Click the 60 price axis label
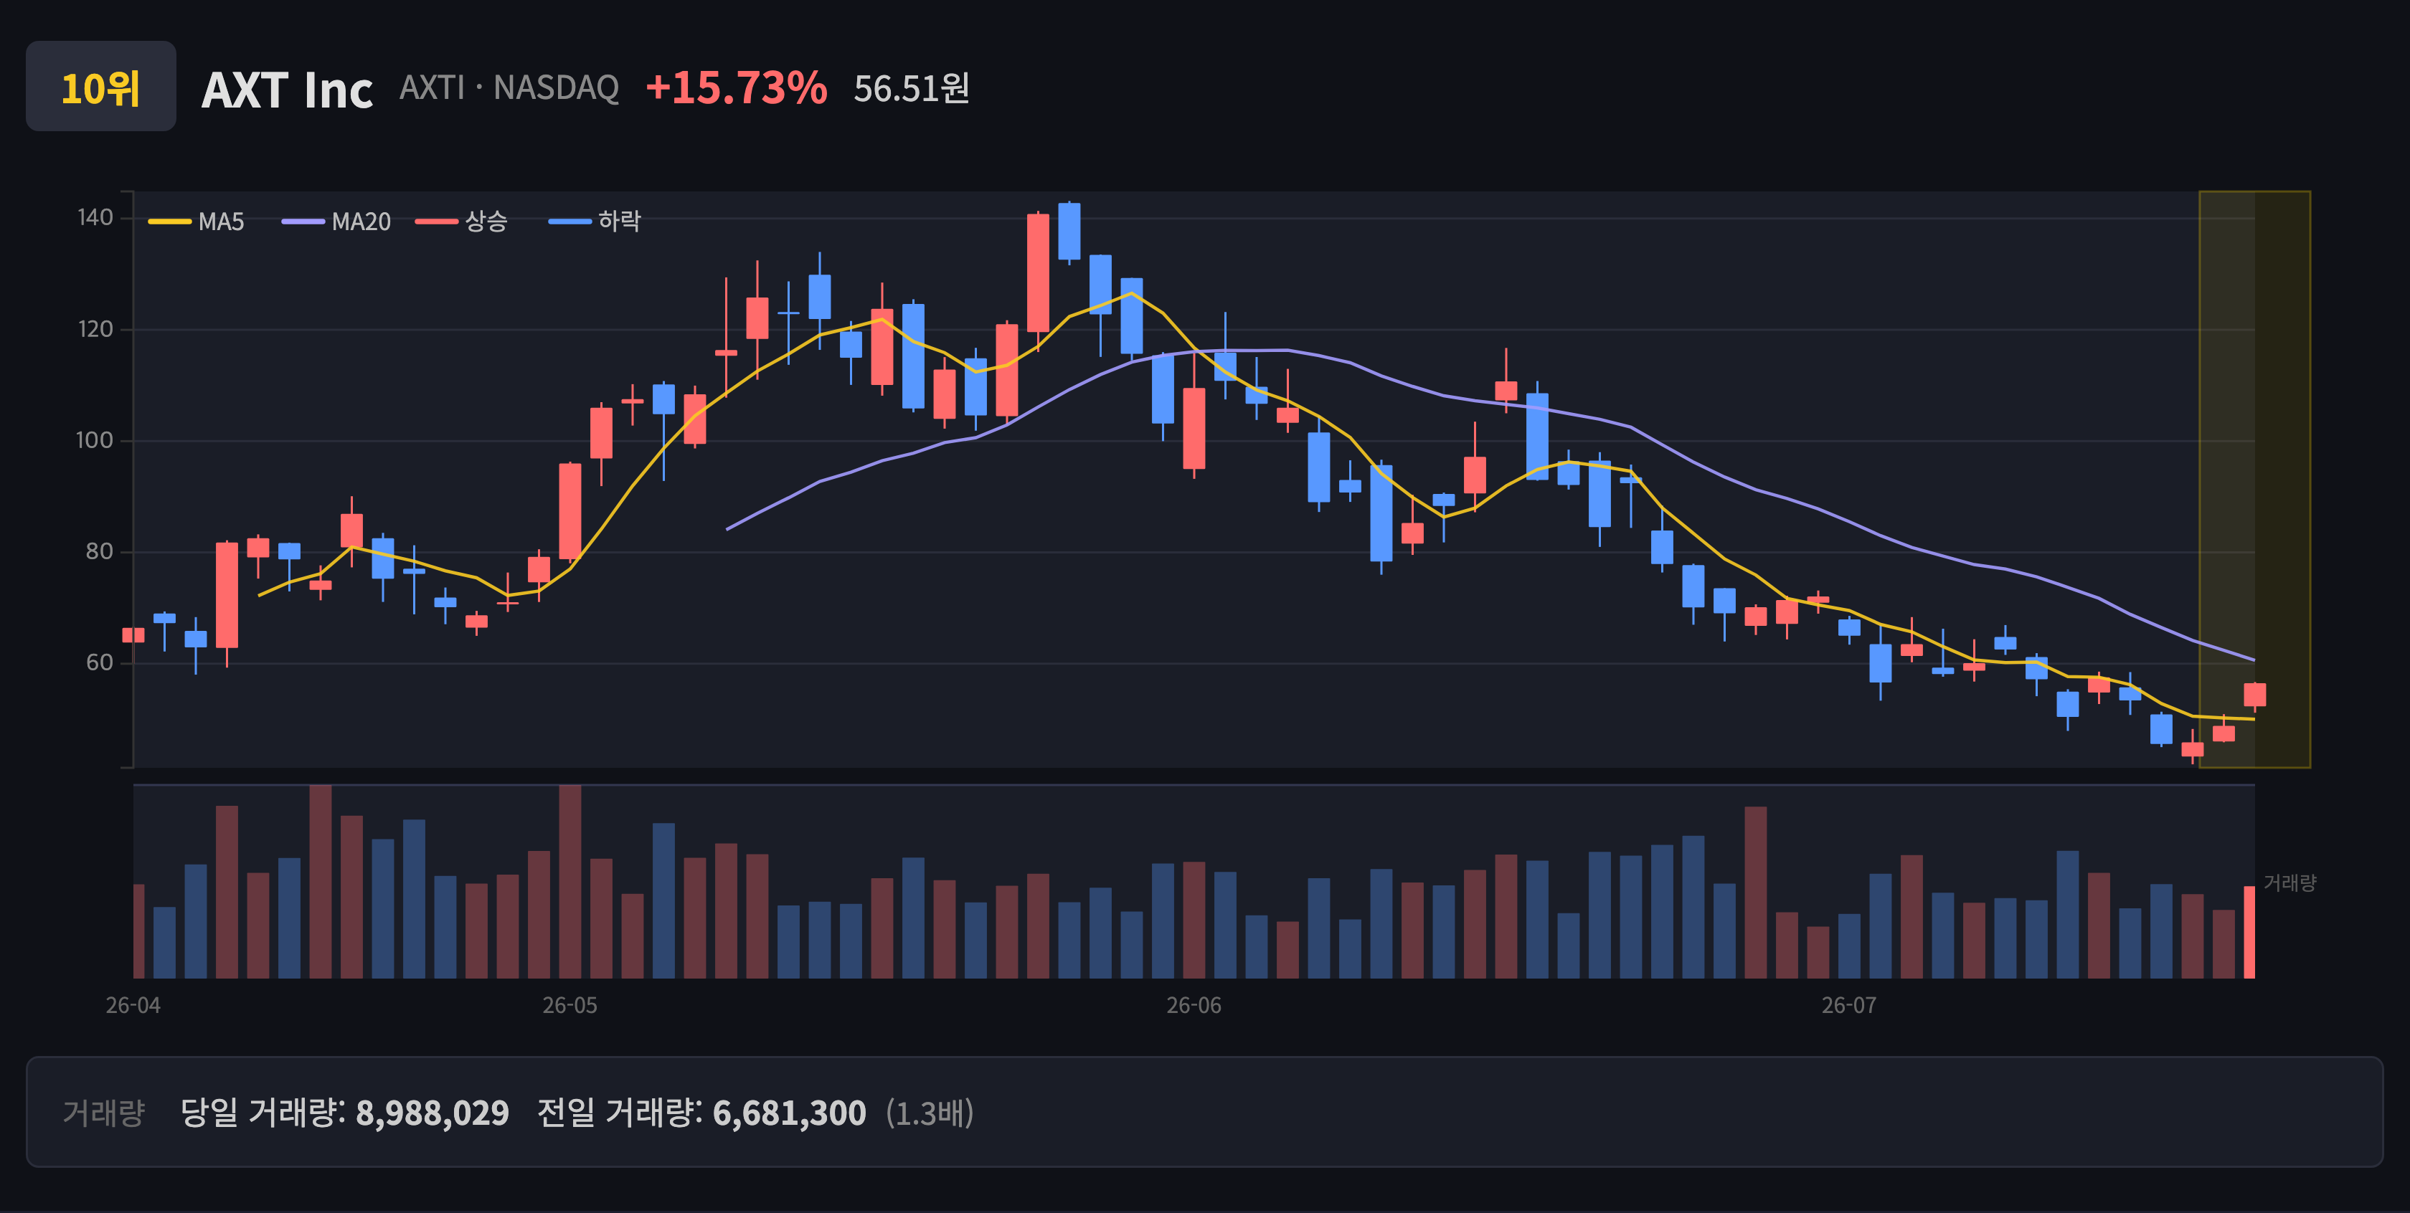Viewport: 2410px width, 1213px height. pos(99,663)
